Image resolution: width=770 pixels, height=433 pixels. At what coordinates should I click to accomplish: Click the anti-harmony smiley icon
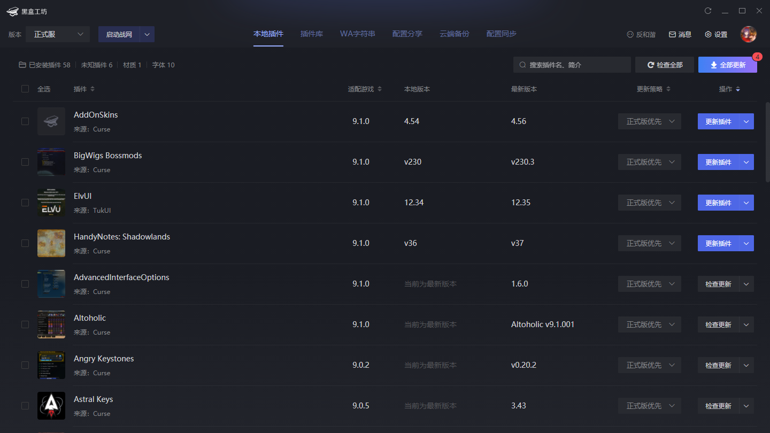(630, 34)
